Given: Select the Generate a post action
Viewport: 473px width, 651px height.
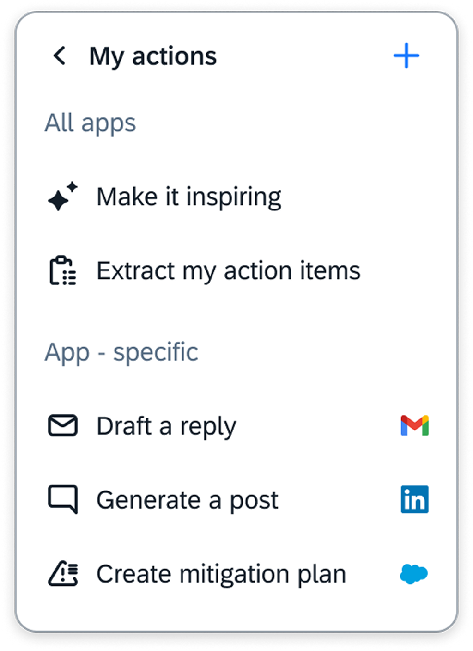Looking at the screenshot, I should point(187,500).
